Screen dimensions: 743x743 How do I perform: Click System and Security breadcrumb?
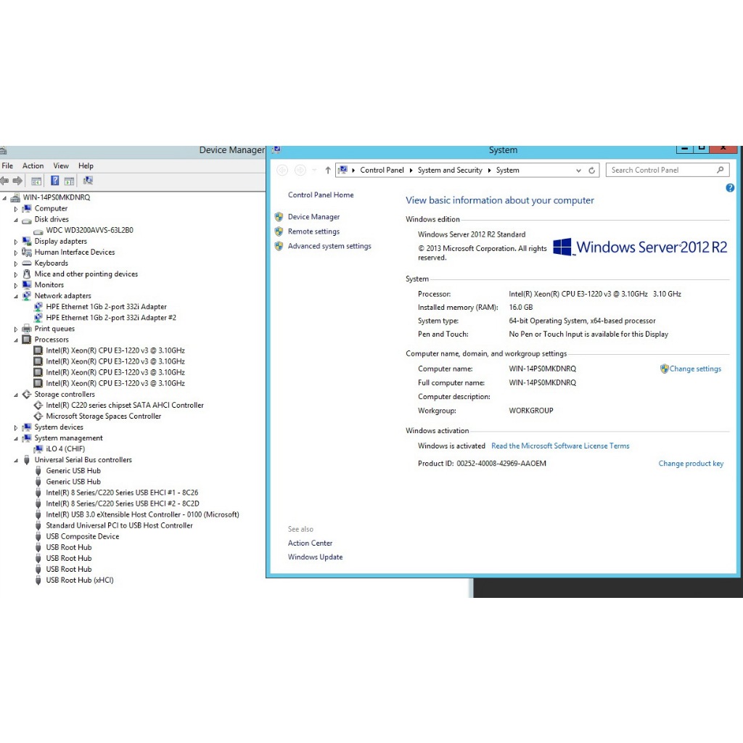tap(450, 170)
